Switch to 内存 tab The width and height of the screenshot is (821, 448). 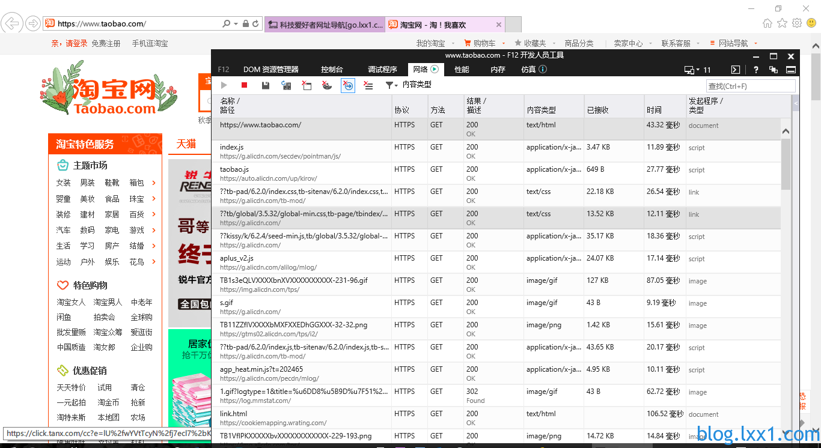(x=498, y=70)
